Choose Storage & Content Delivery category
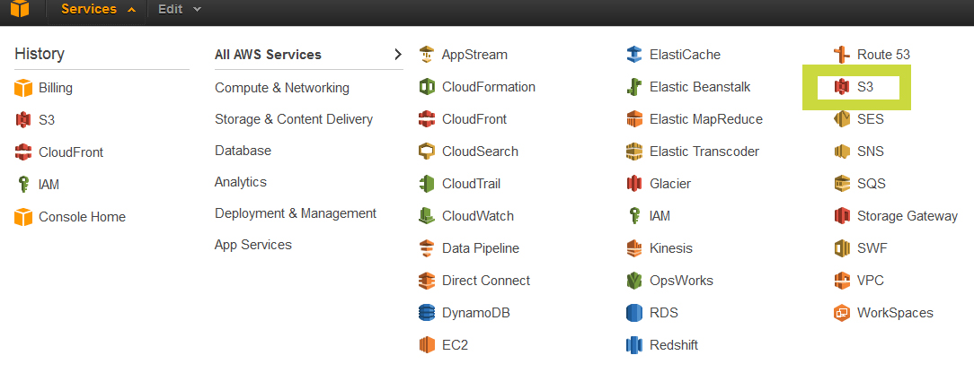Image resolution: width=974 pixels, height=390 pixels. 294,119
